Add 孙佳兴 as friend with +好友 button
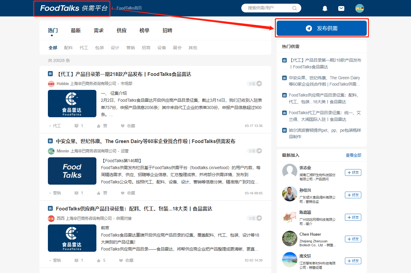 tap(353, 195)
